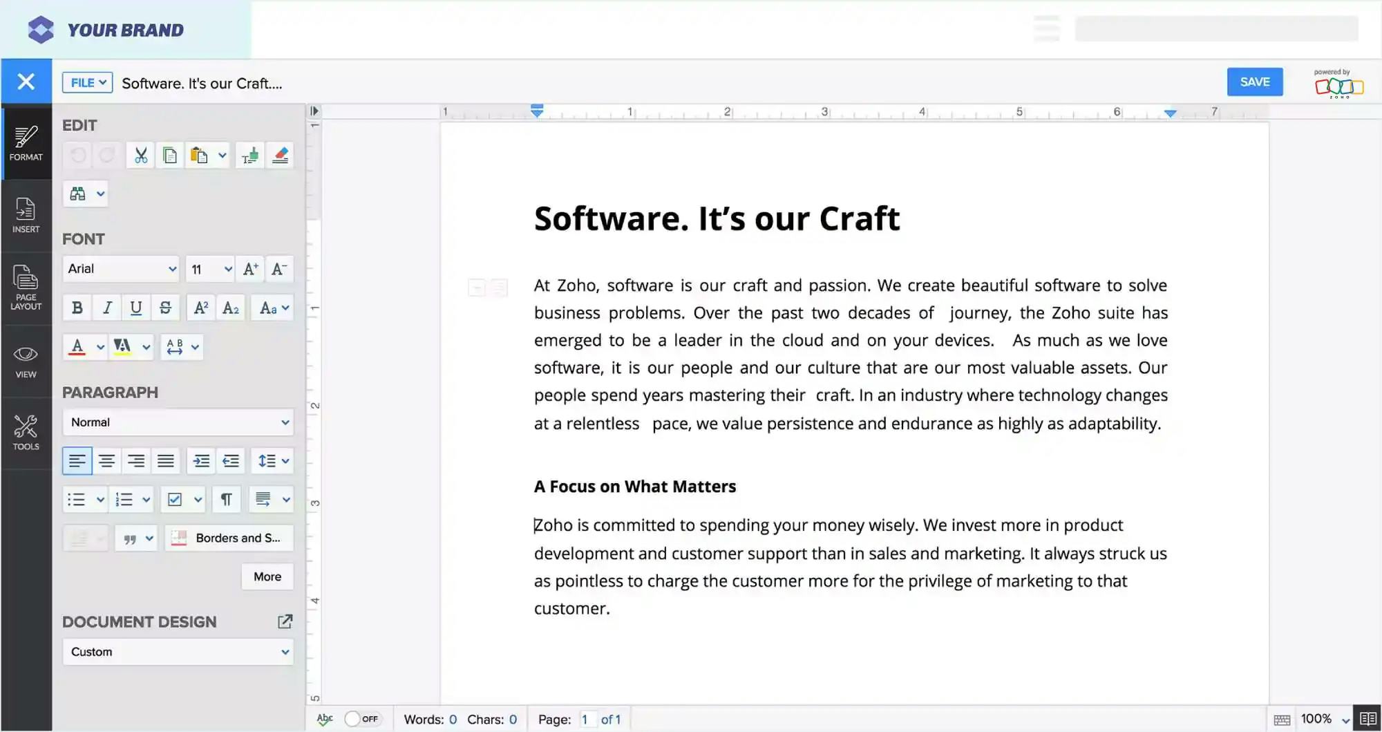The width and height of the screenshot is (1382, 732).
Task: Open the Custom document design dropdown
Action: pos(178,651)
